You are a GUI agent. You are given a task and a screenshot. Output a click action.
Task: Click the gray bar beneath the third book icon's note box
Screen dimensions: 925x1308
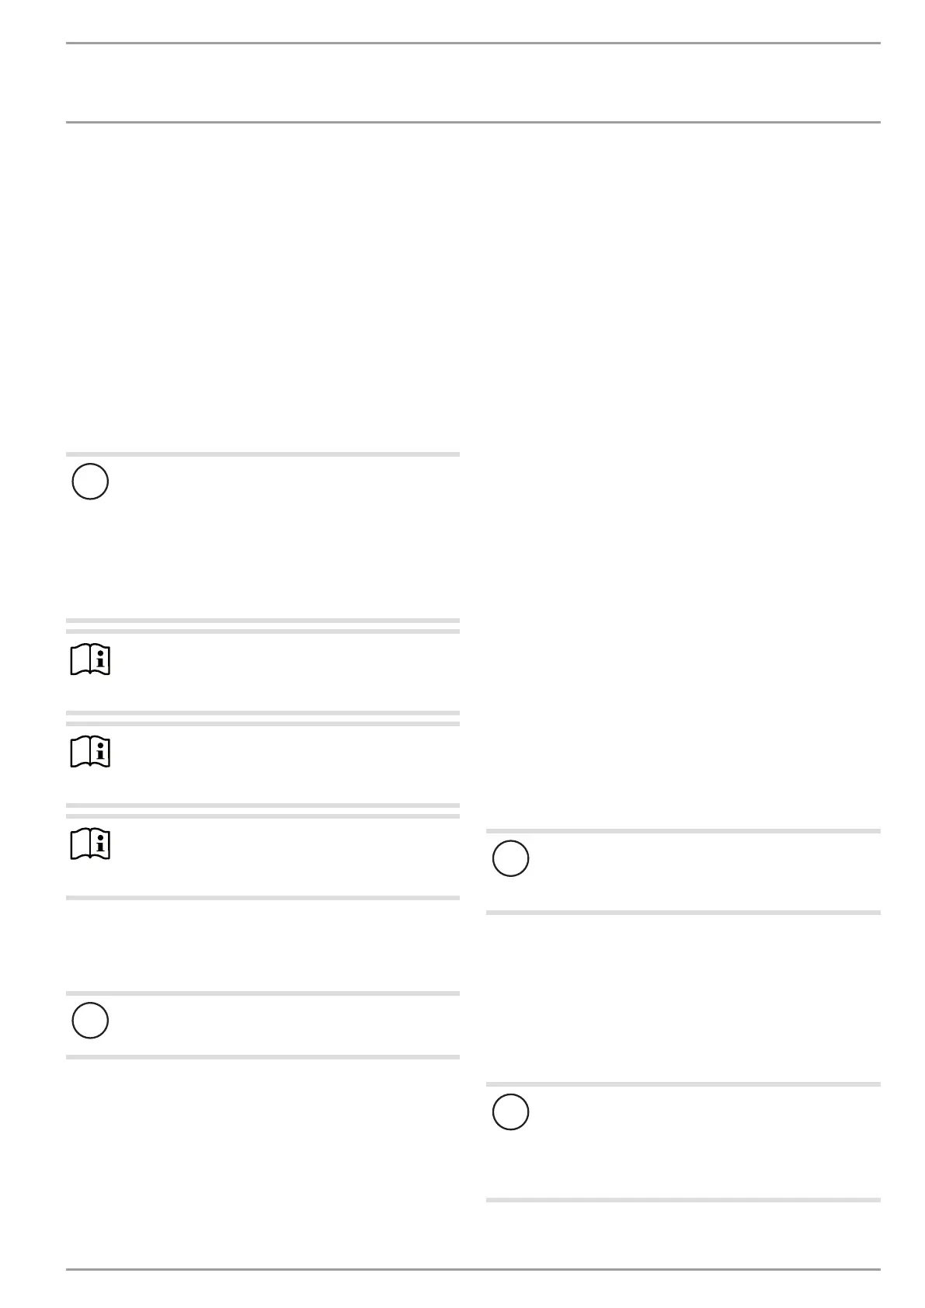[263, 898]
